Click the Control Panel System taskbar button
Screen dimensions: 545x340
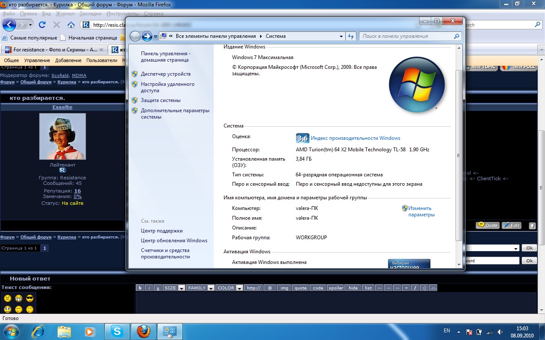(x=170, y=331)
